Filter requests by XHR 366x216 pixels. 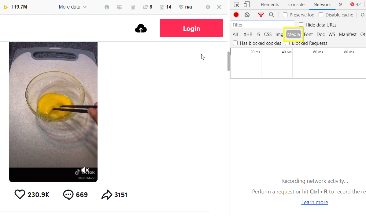pyautogui.click(x=248, y=34)
